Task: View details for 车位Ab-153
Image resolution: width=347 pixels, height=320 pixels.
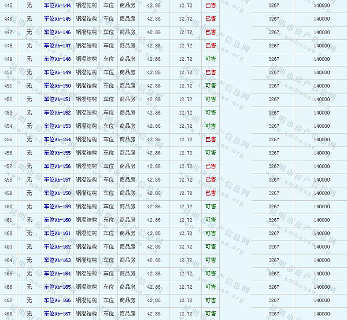Action: [x=57, y=126]
